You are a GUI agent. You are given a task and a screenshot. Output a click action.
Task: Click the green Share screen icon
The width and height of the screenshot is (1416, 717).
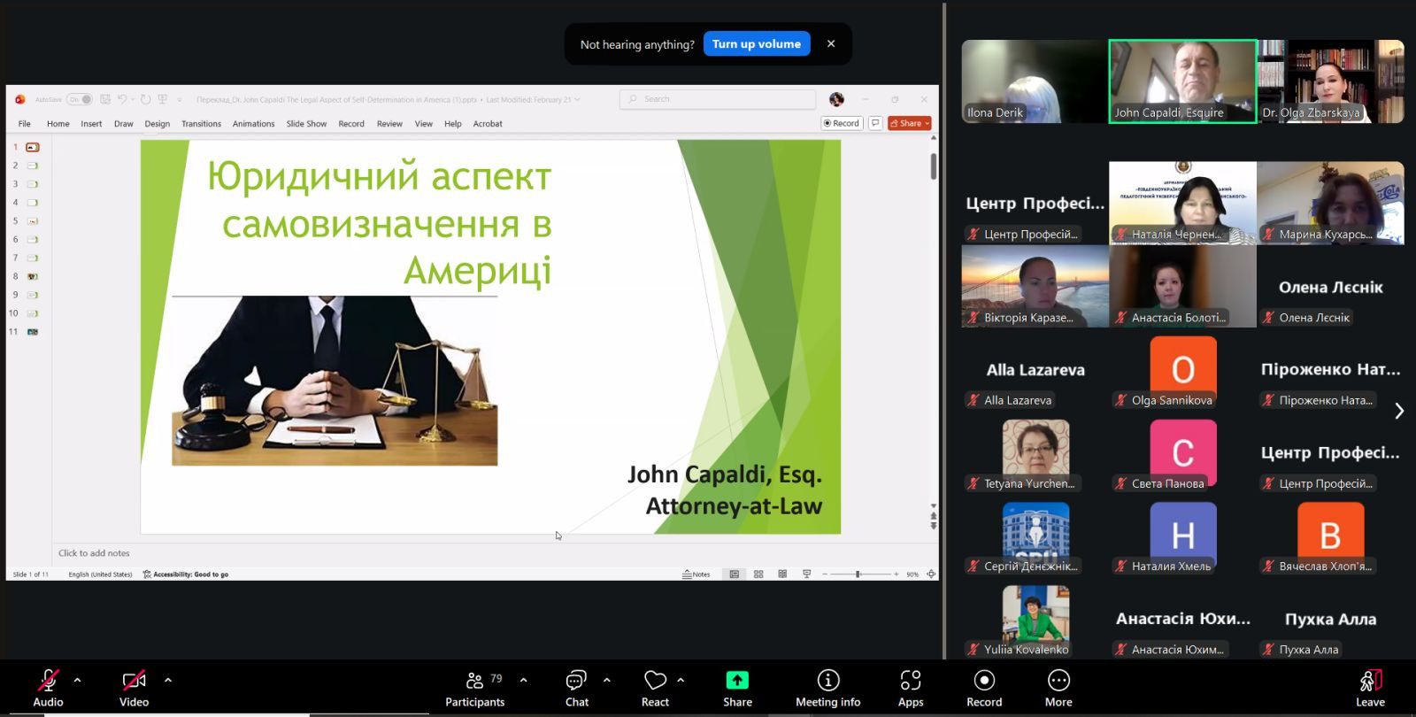coord(737,680)
